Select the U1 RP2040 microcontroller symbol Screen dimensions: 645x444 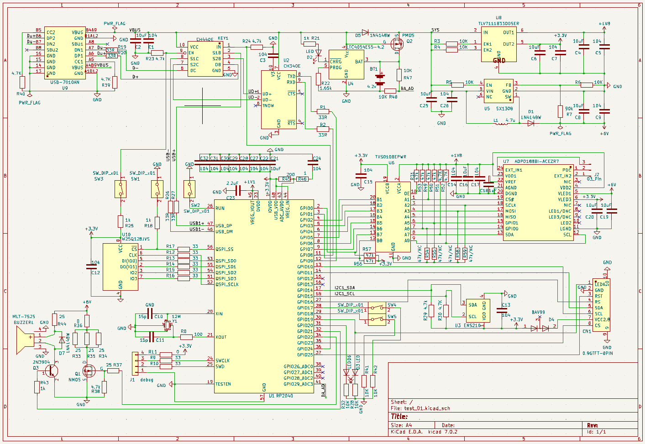point(264,296)
